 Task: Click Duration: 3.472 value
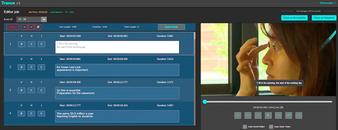click(x=165, y=82)
